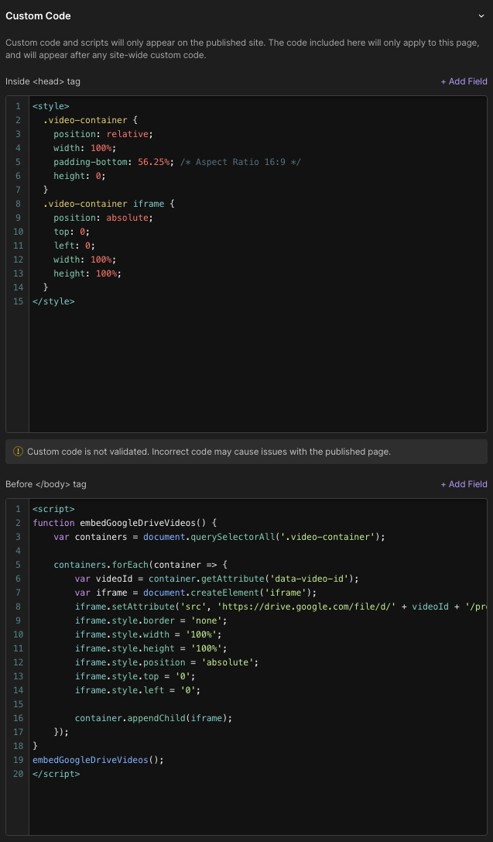493x842 pixels.
Task: Click the 'function embedGoogleDriveVideos()' line
Action: 125,523
